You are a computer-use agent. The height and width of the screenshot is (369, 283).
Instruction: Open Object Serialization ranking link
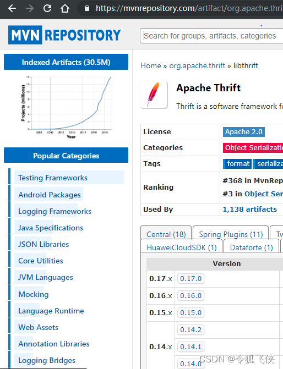point(264,194)
